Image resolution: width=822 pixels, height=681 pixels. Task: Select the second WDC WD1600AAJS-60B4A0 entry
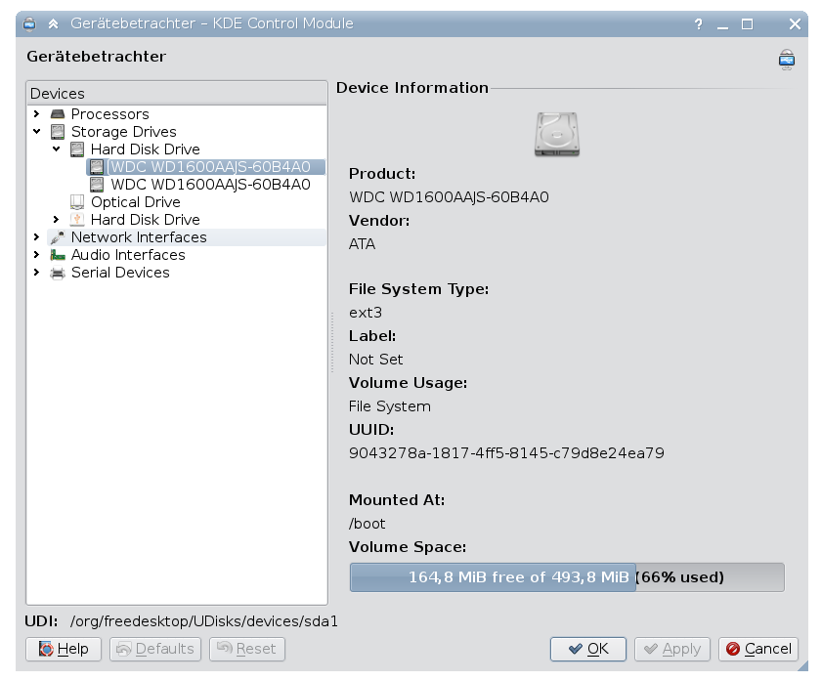coord(210,185)
